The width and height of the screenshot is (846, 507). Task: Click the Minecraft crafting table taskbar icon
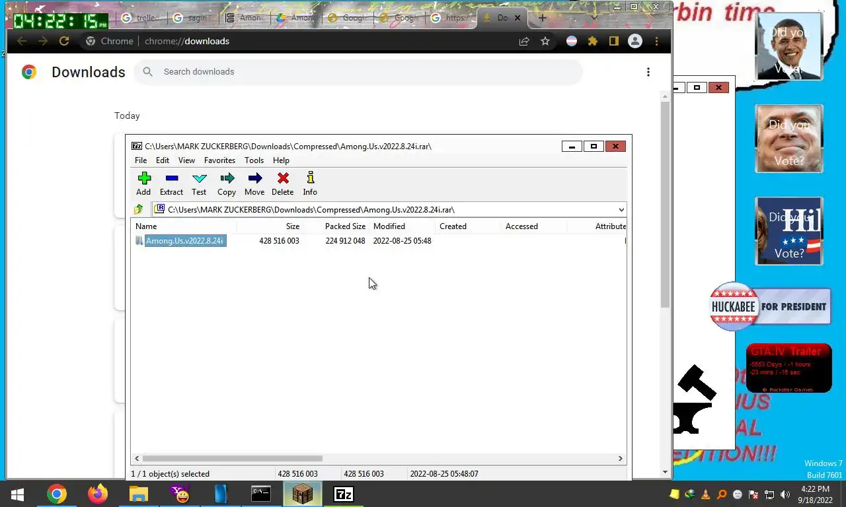tap(303, 494)
